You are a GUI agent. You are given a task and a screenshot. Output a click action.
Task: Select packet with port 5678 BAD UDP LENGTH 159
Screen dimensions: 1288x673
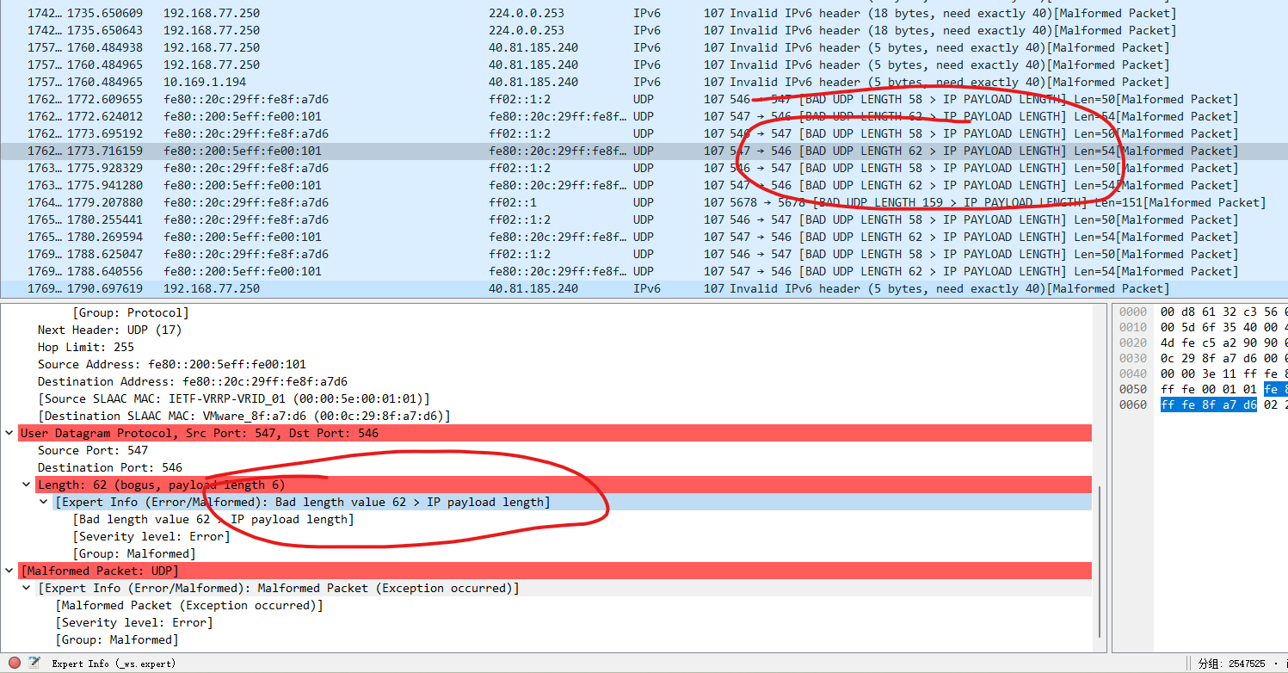click(602, 202)
